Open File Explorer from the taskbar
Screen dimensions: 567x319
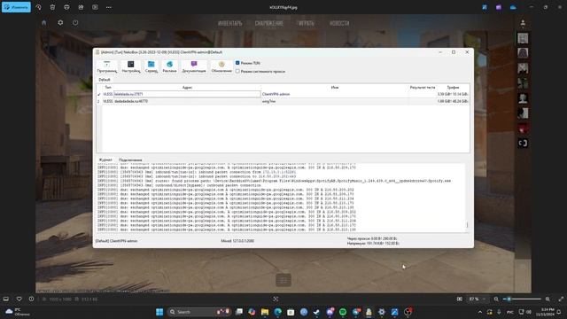(265, 312)
